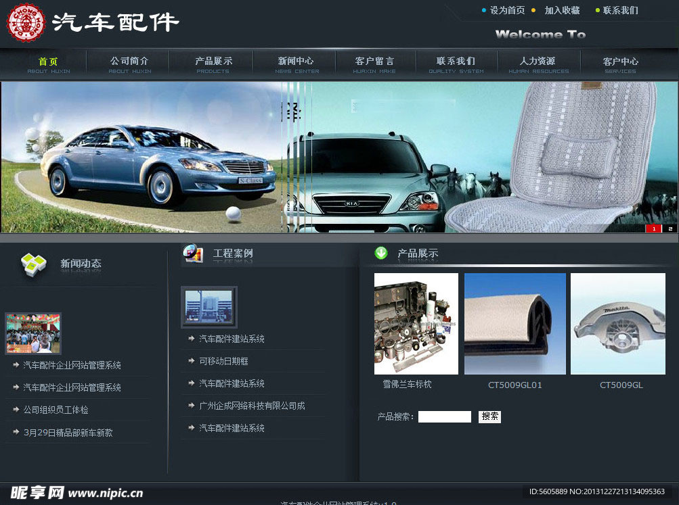Open the building photo thumbnail
Screen dimensions: 679x505
pos(209,306)
